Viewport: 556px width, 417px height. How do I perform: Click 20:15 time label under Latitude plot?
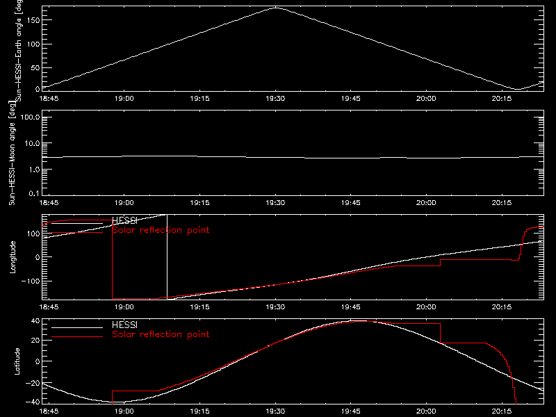click(502, 411)
